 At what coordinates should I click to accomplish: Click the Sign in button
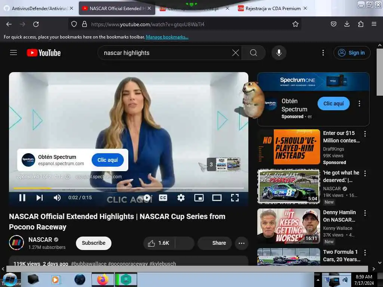(x=352, y=53)
